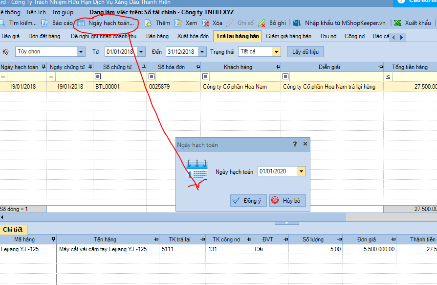The height and width of the screenshot is (285, 437).
Task: Open Số chứng từ filter operator box
Action: 98,76
